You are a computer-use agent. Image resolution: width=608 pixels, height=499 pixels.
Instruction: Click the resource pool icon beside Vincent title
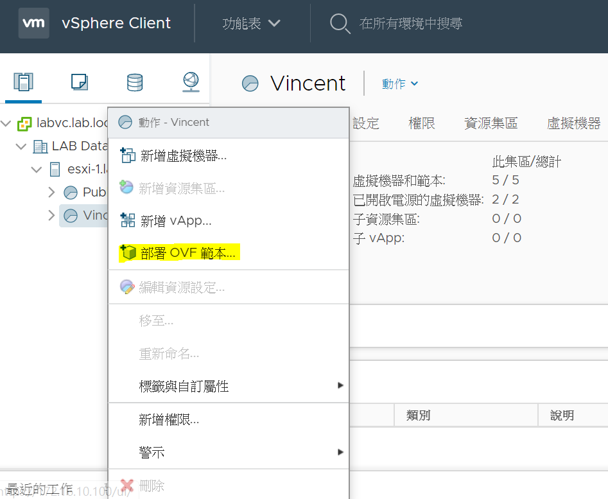point(250,83)
